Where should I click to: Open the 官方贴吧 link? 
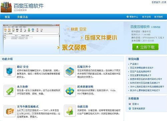158,17
